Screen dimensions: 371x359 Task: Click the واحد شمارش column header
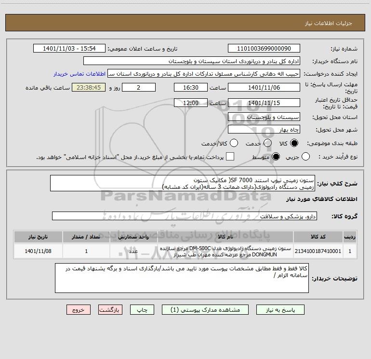(x=133, y=237)
